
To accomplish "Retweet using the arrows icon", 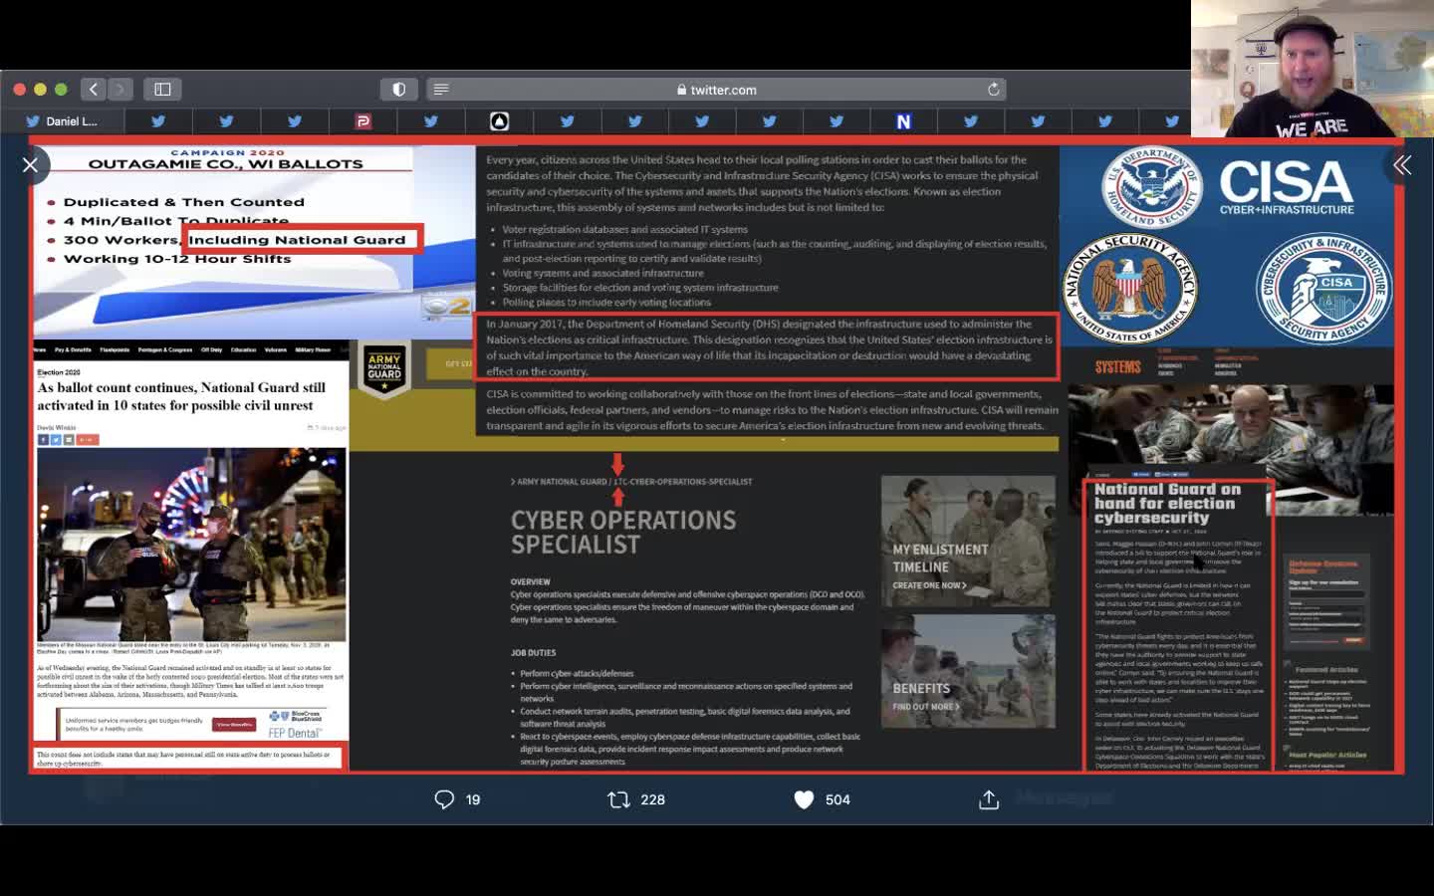I will [618, 799].
